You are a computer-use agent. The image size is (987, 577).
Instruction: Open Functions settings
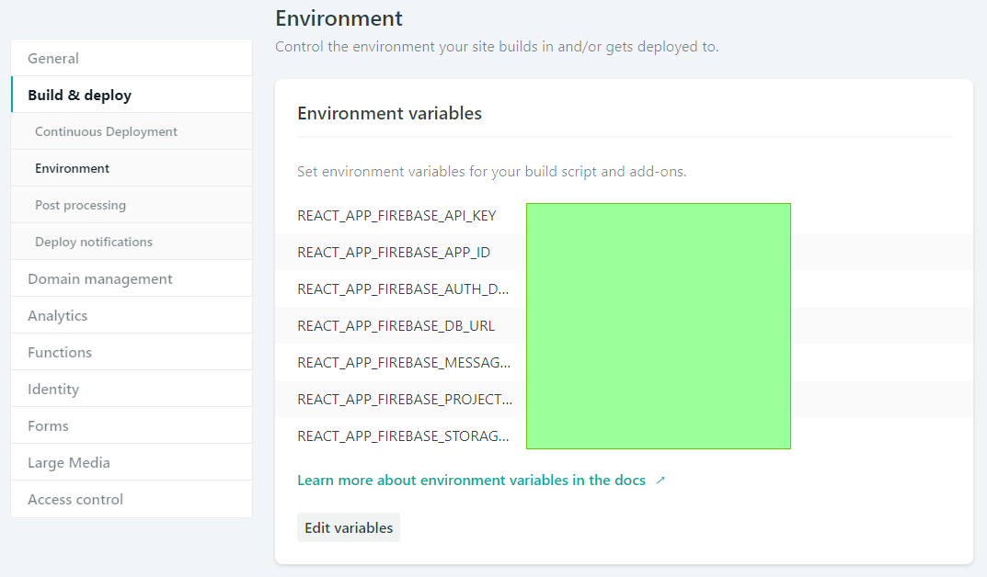tap(132, 352)
